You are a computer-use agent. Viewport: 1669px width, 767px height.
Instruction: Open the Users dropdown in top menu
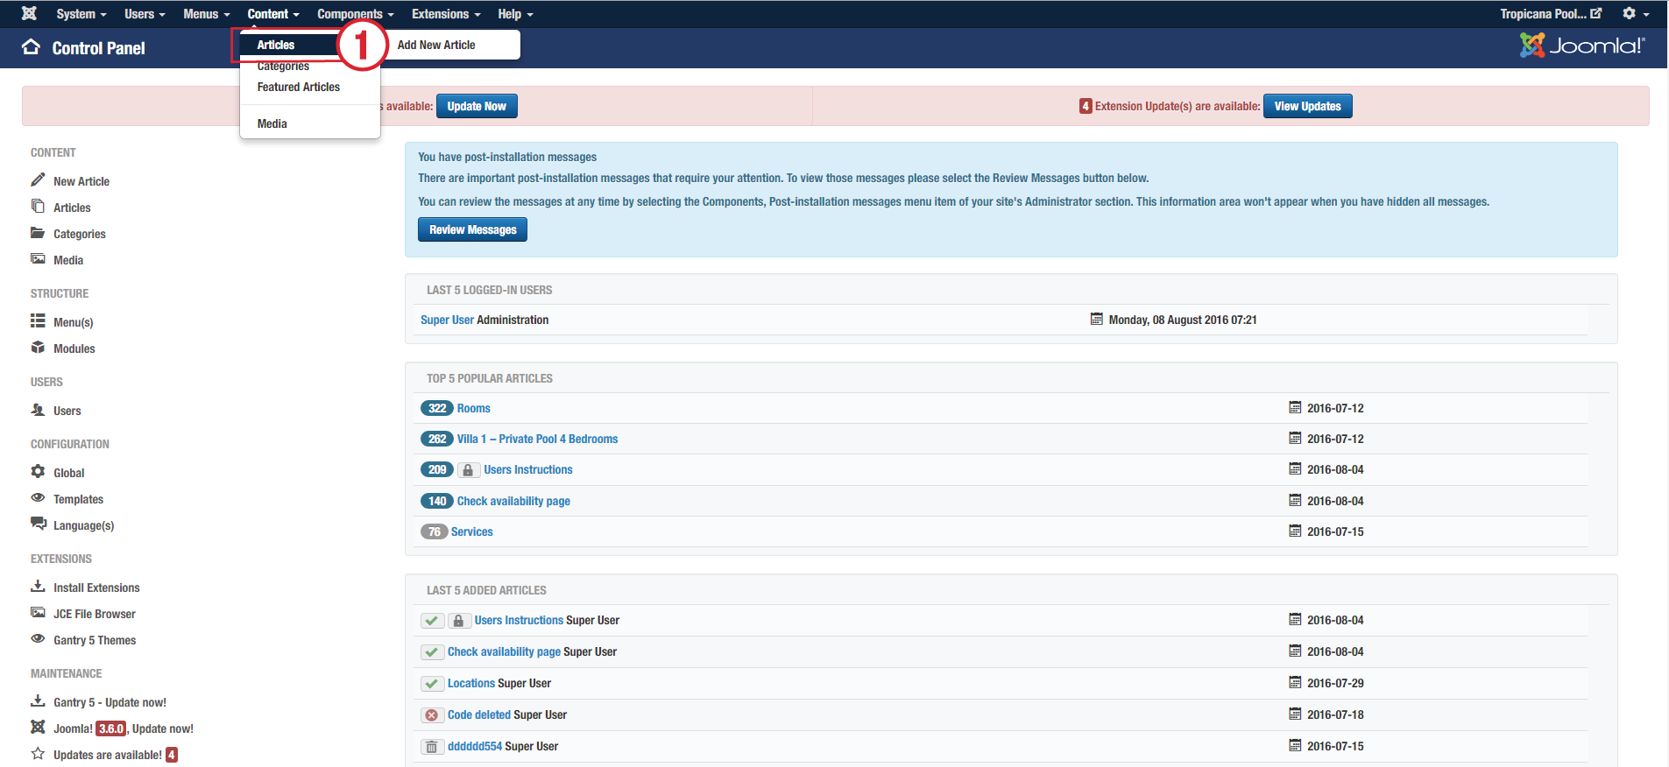click(x=145, y=14)
